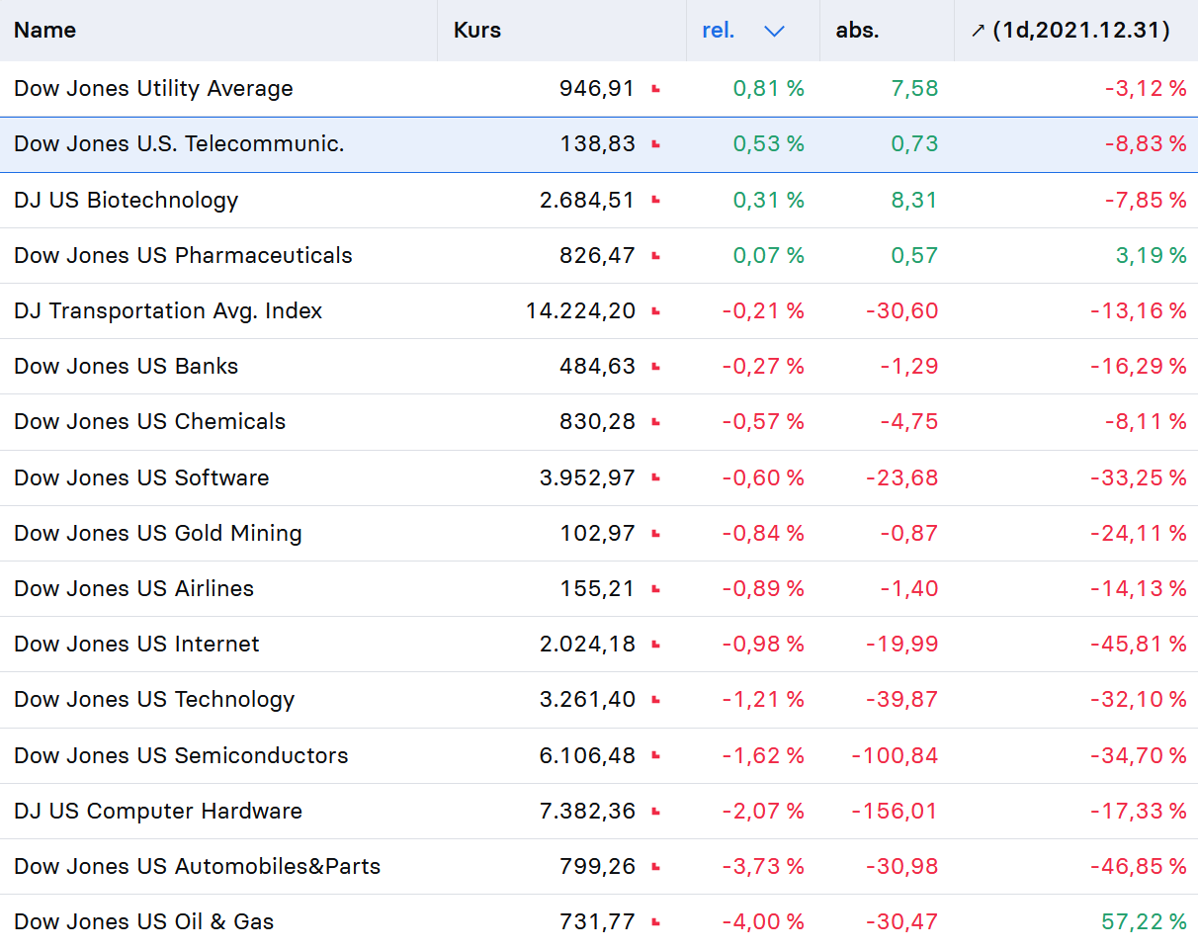Select Dow Jones US Gold Mining
The height and width of the screenshot is (951, 1198).
pos(158,533)
